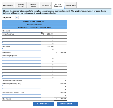Click the Sales Revenue amount 259,060
The height and width of the screenshot is (108, 113).
50,34
